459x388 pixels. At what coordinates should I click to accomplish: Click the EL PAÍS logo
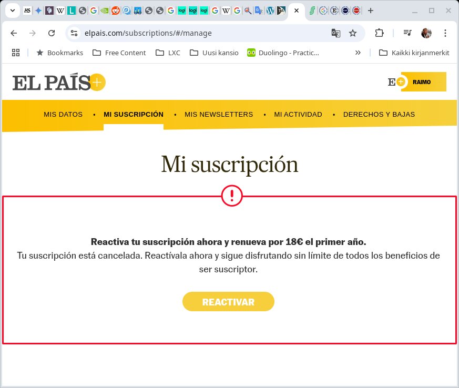click(59, 83)
